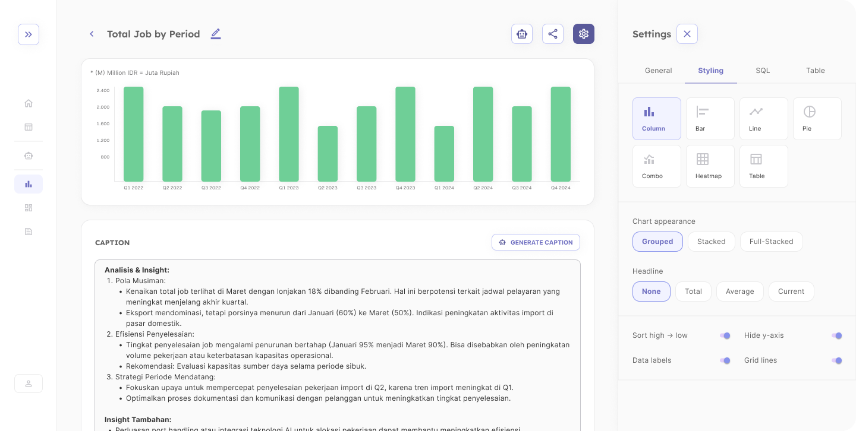This screenshot has height=431, width=856.
Task: Switch to the General tab
Action: pyautogui.click(x=659, y=71)
